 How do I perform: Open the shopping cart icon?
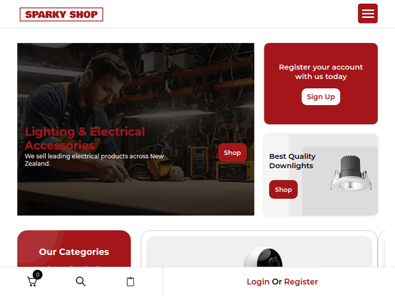click(32, 282)
